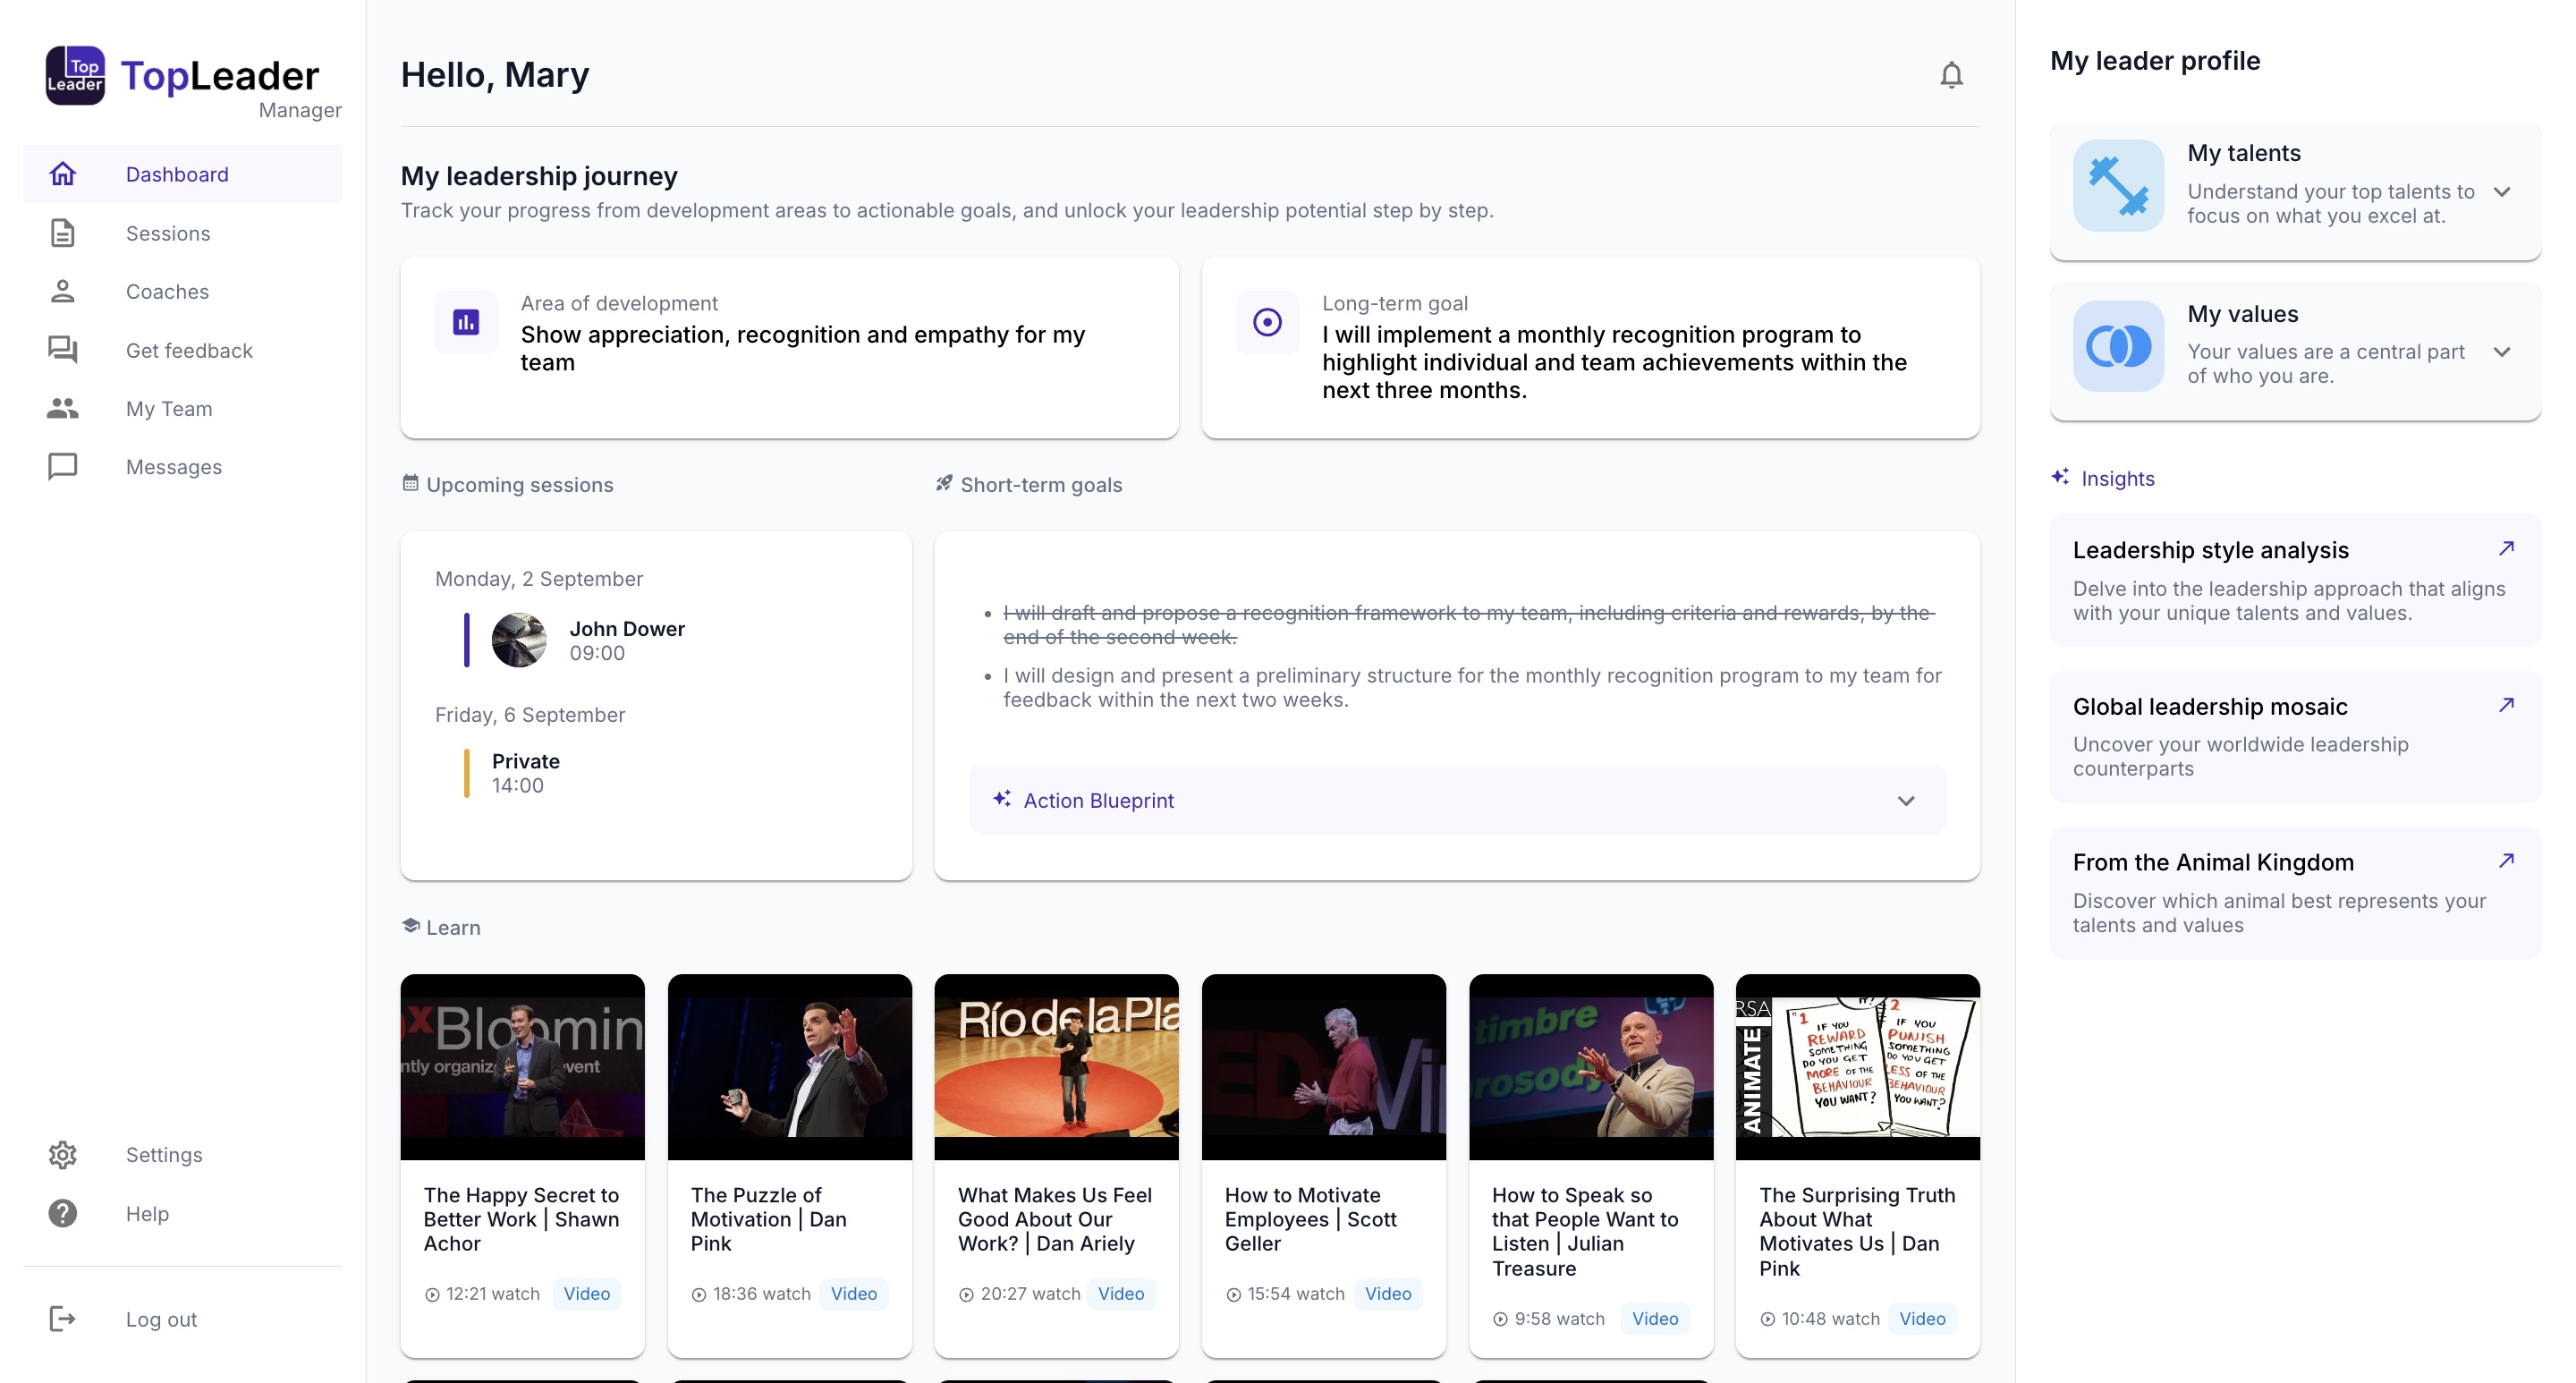Click the Coaches sidebar icon
The height and width of the screenshot is (1383, 2576).
pos(63,292)
